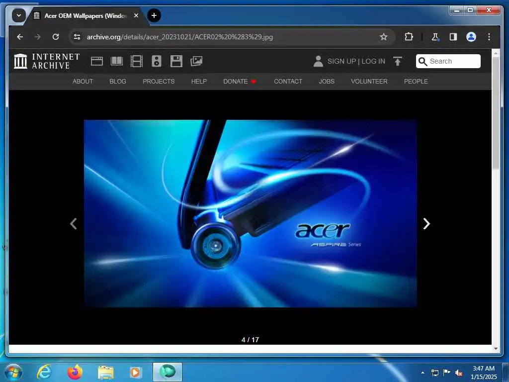Image resolution: width=509 pixels, height=382 pixels.
Task: Click the page scrollbar thumb
Action: pyautogui.click(x=496, y=114)
